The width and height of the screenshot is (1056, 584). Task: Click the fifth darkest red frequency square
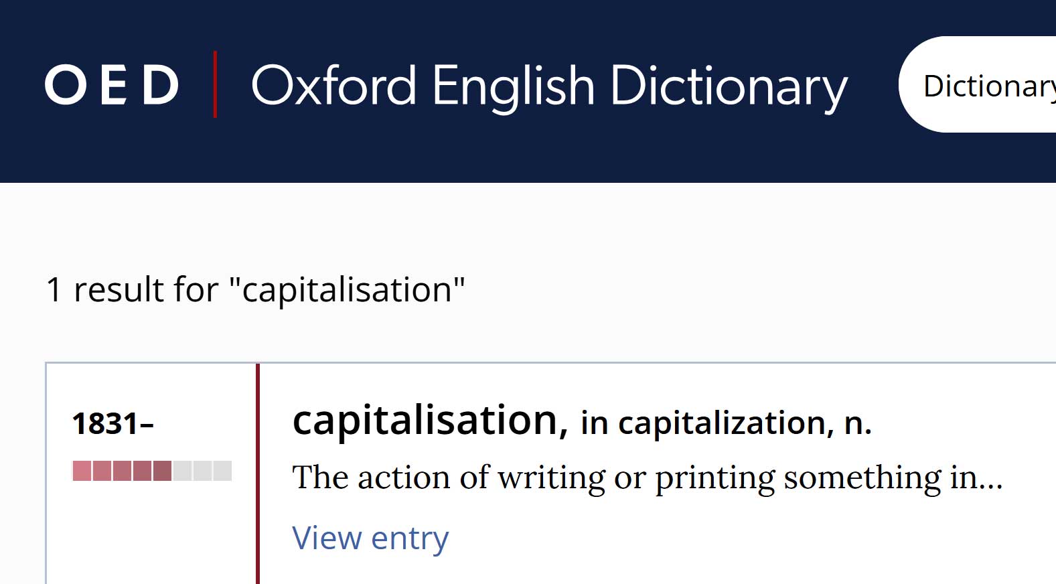click(162, 471)
